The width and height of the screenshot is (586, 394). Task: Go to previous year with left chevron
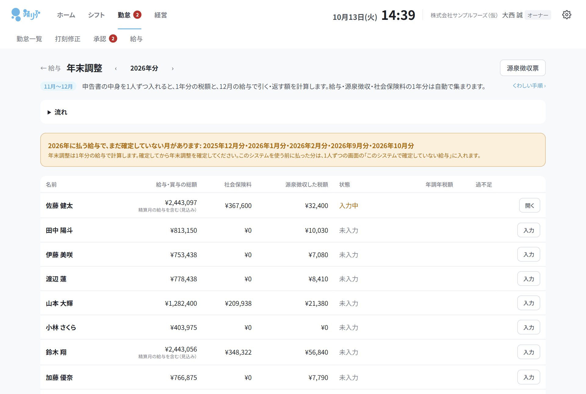pos(116,68)
